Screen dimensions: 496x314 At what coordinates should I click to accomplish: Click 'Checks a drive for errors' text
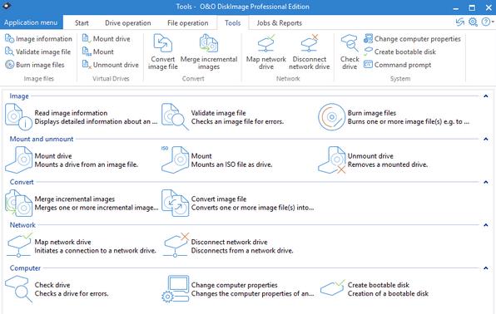pos(72,293)
